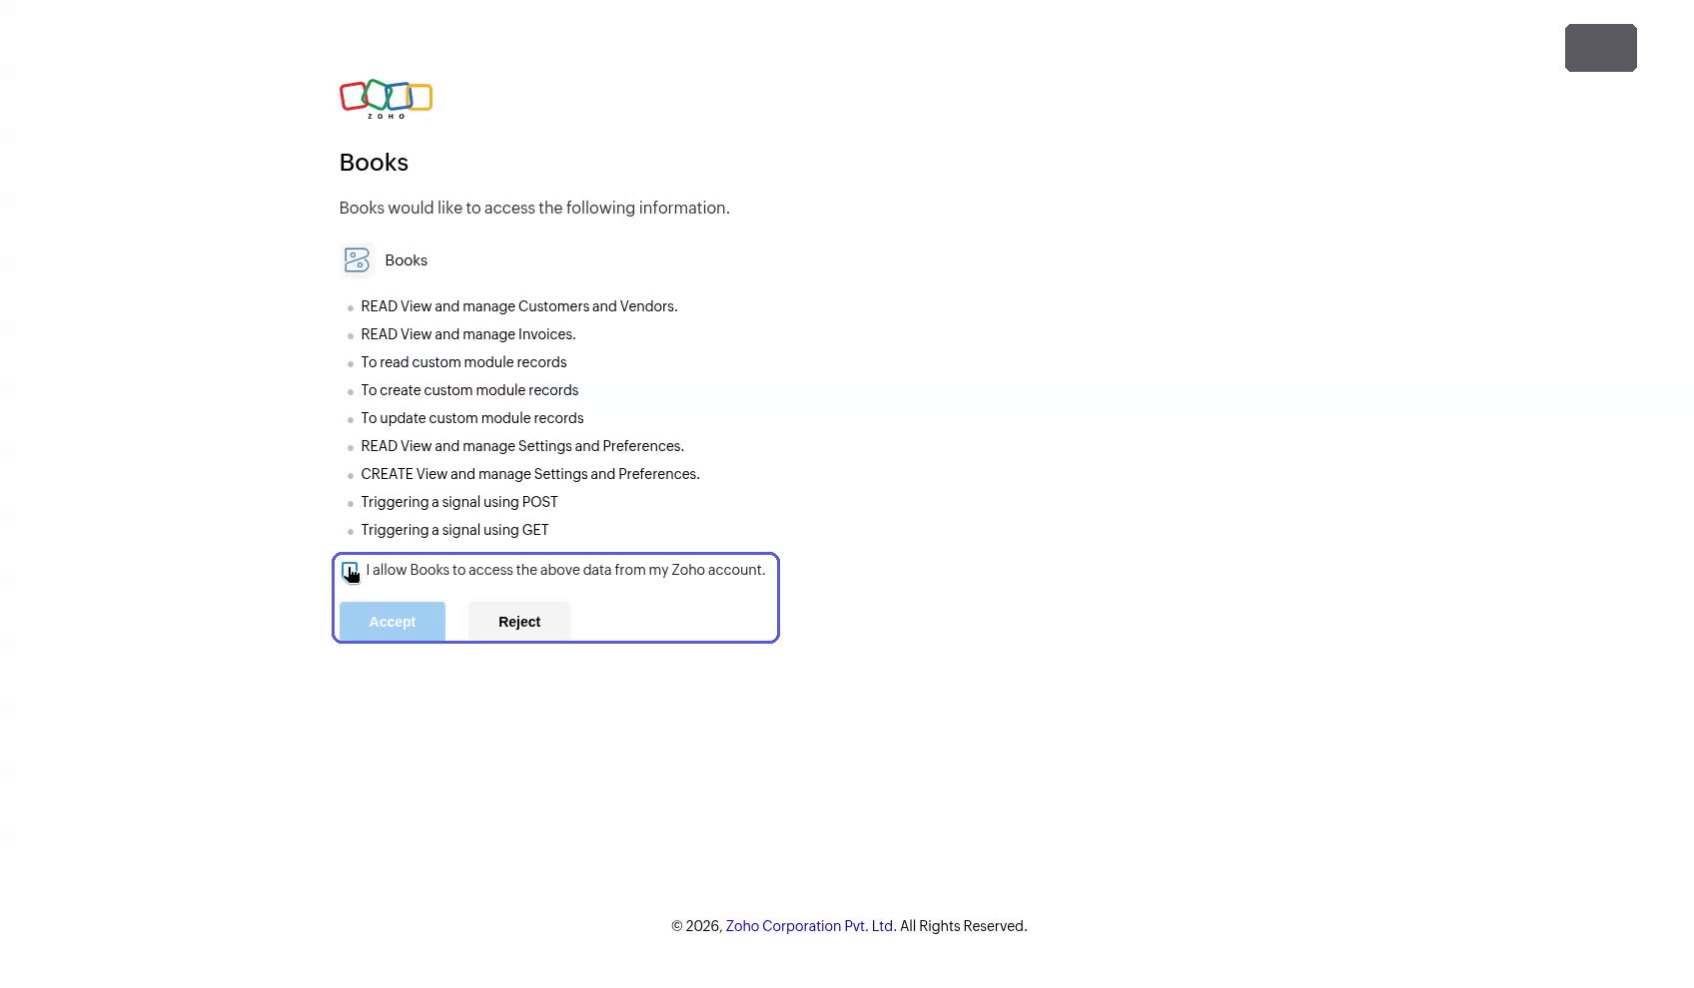
Task: Click 'Books would like to access the following information.'
Action: click(x=534, y=208)
